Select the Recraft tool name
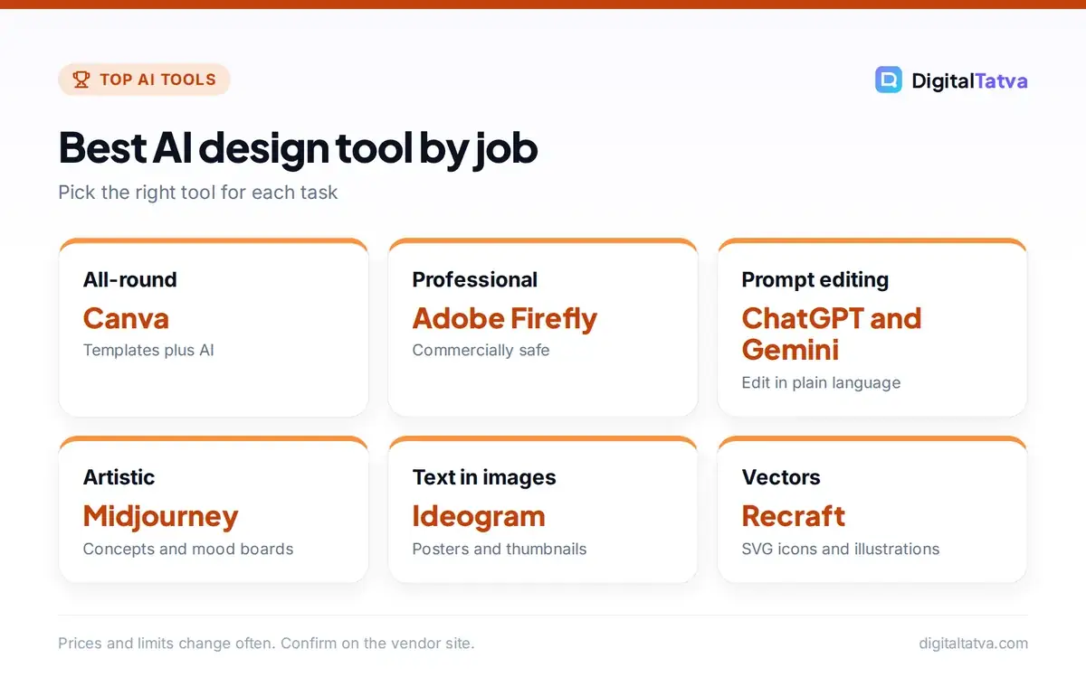Screen dimensions: 1086x696 794,516
